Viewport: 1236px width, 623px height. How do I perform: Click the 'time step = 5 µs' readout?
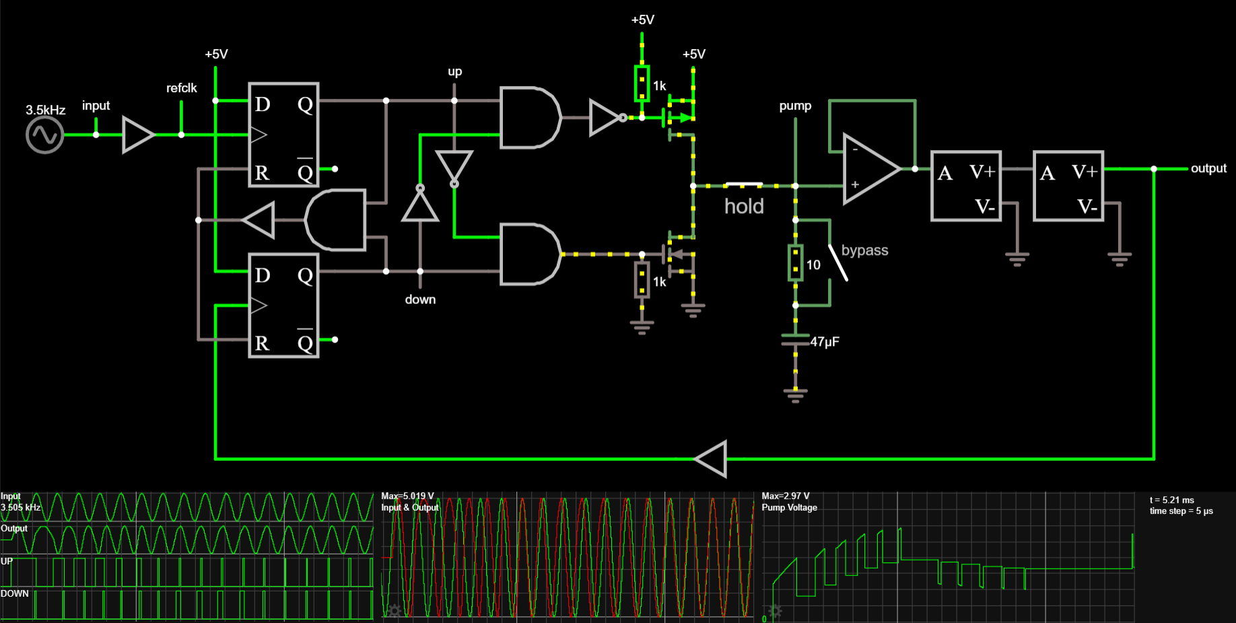pyautogui.click(x=1181, y=511)
